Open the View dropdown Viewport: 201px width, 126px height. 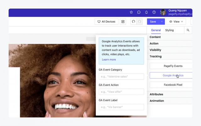coord(176,22)
